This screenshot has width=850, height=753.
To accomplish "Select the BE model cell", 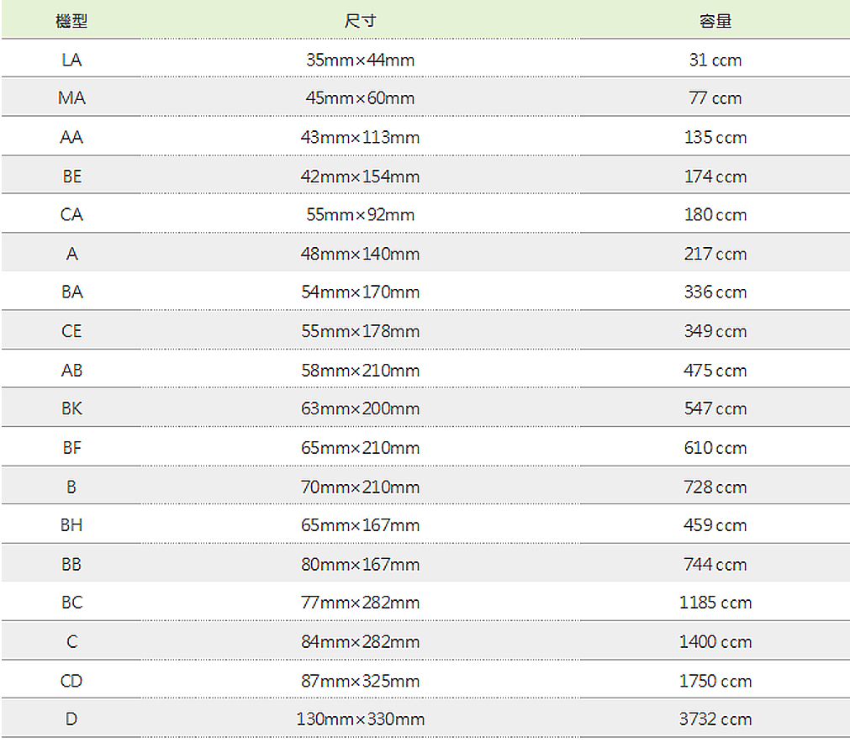I will click(71, 176).
